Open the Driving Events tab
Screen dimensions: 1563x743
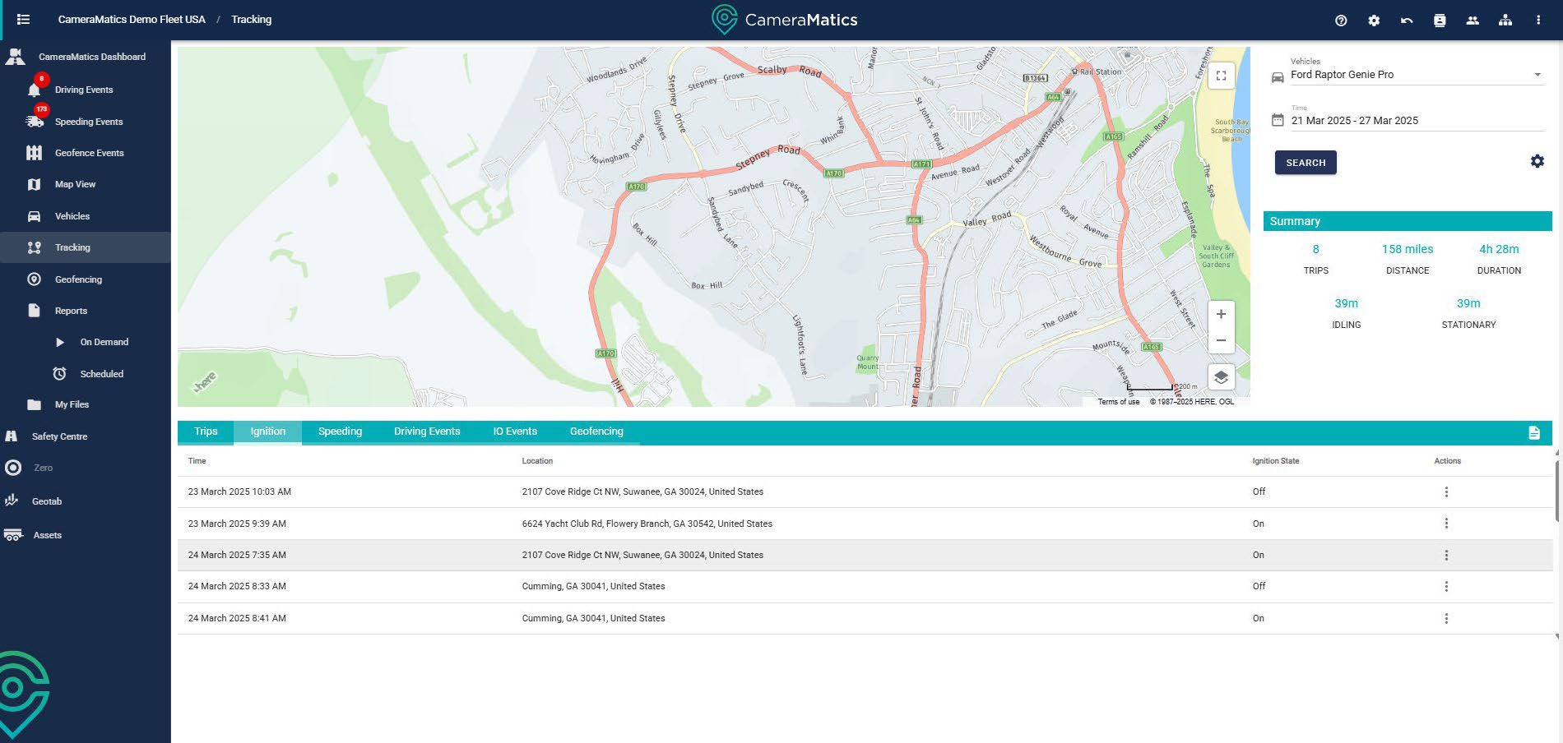pyautogui.click(x=427, y=431)
